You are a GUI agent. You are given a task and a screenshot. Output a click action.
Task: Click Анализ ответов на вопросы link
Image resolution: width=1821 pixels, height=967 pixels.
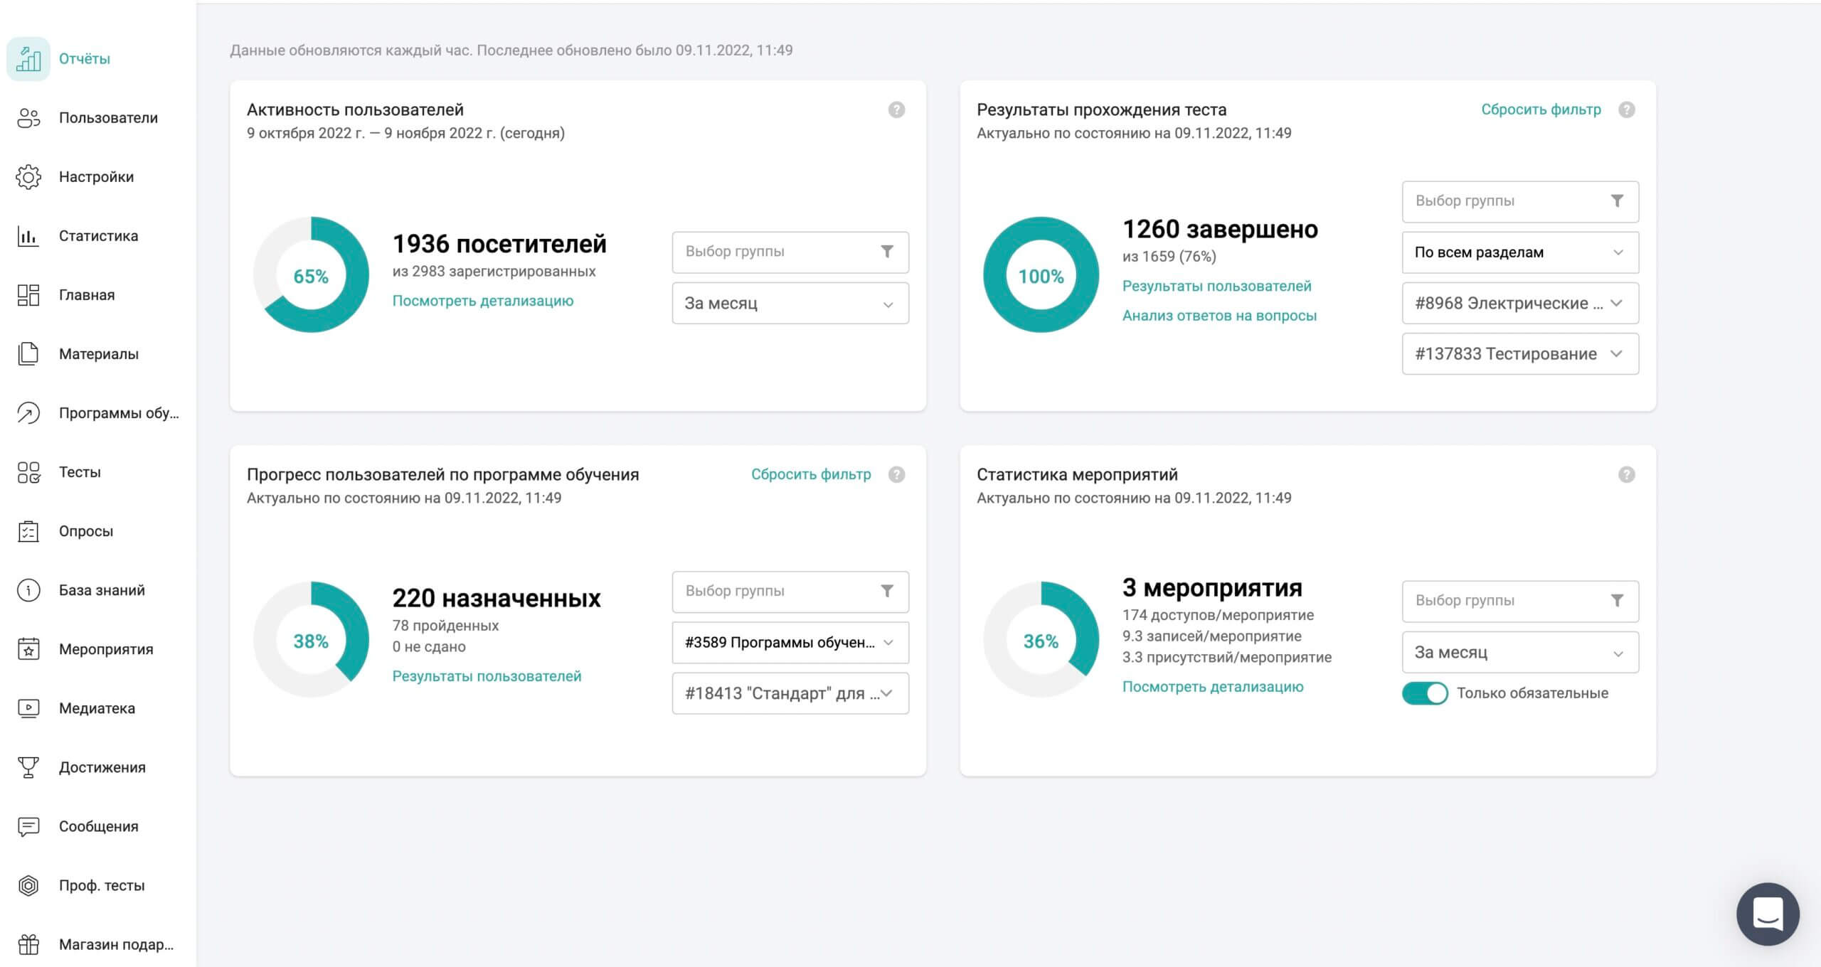coord(1219,316)
